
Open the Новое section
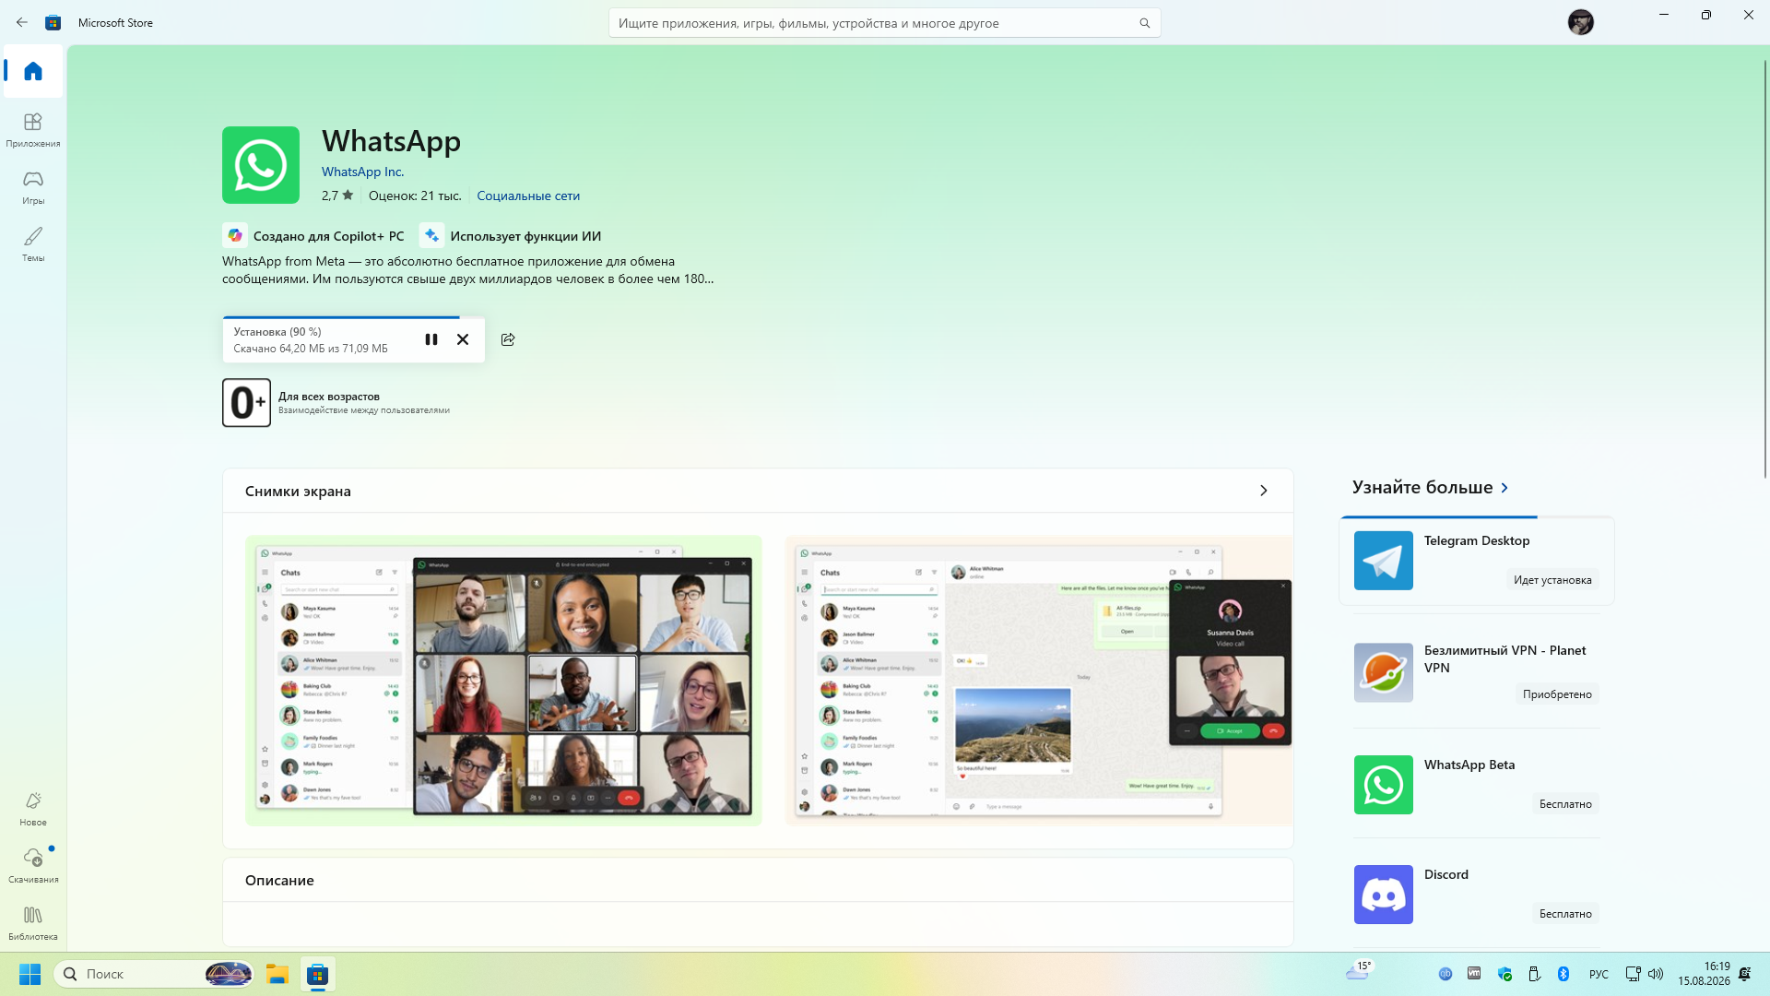point(33,809)
